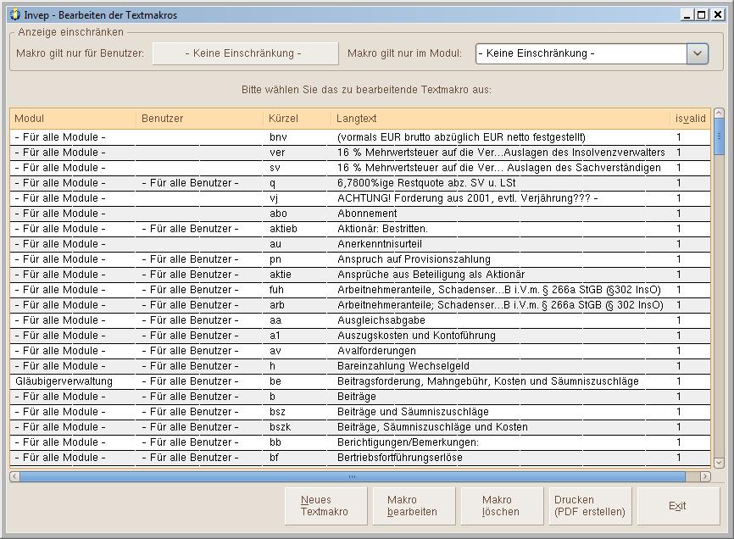Open the Benutzer restriction button '- Keine Einschränkung -'
Image resolution: width=734 pixels, height=539 pixels.
[245, 53]
